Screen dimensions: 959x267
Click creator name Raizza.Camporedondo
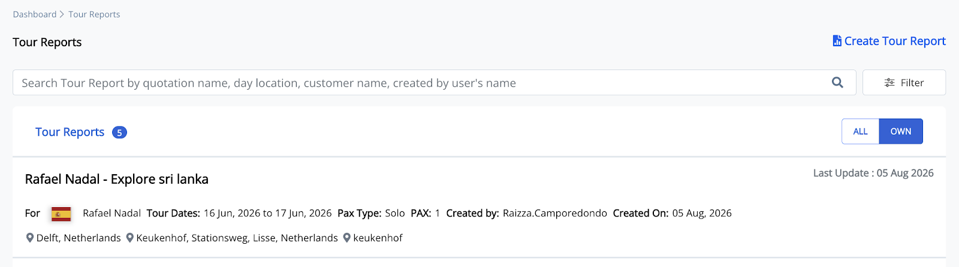click(x=554, y=213)
